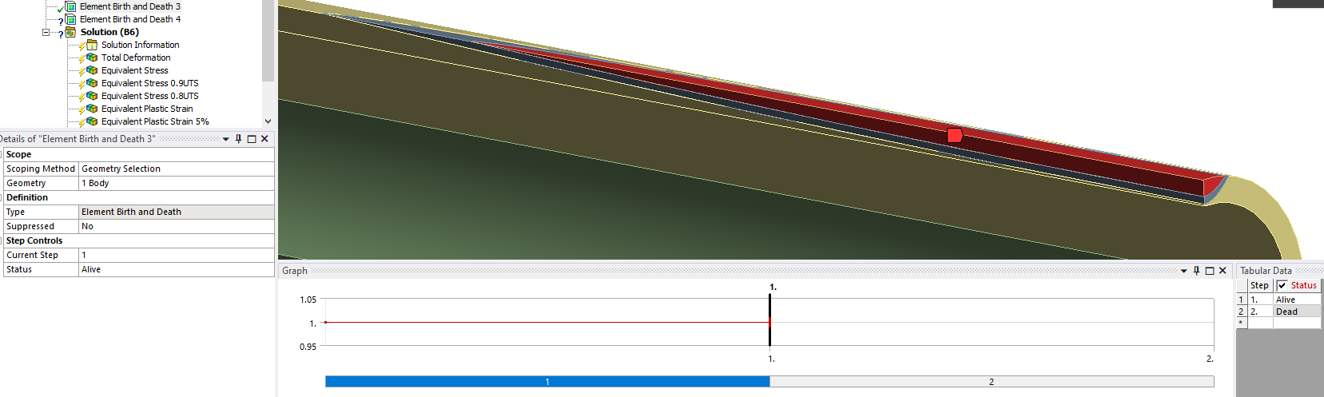Image resolution: width=1324 pixels, height=397 pixels.
Task: Select step 1 segment in the timeline bar
Action: point(547,382)
